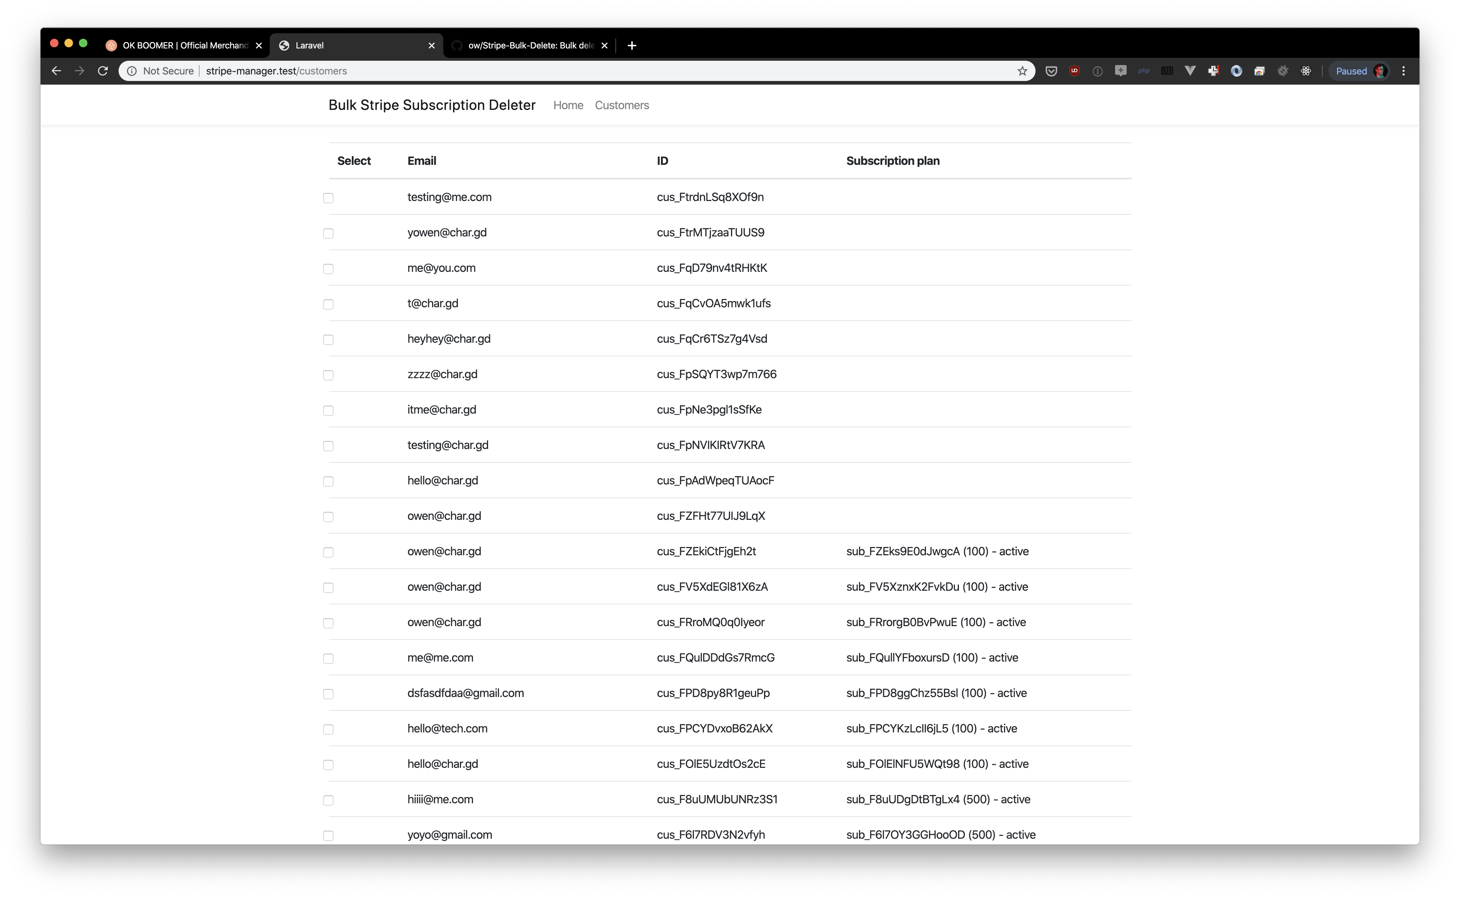Open the uBlock Origin extension
Screen dimensions: 1460x898
click(x=1074, y=71)
